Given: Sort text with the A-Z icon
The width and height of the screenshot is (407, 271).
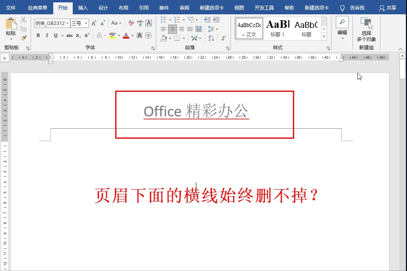Looking at the screenshot, I should [x=211, y=38].
